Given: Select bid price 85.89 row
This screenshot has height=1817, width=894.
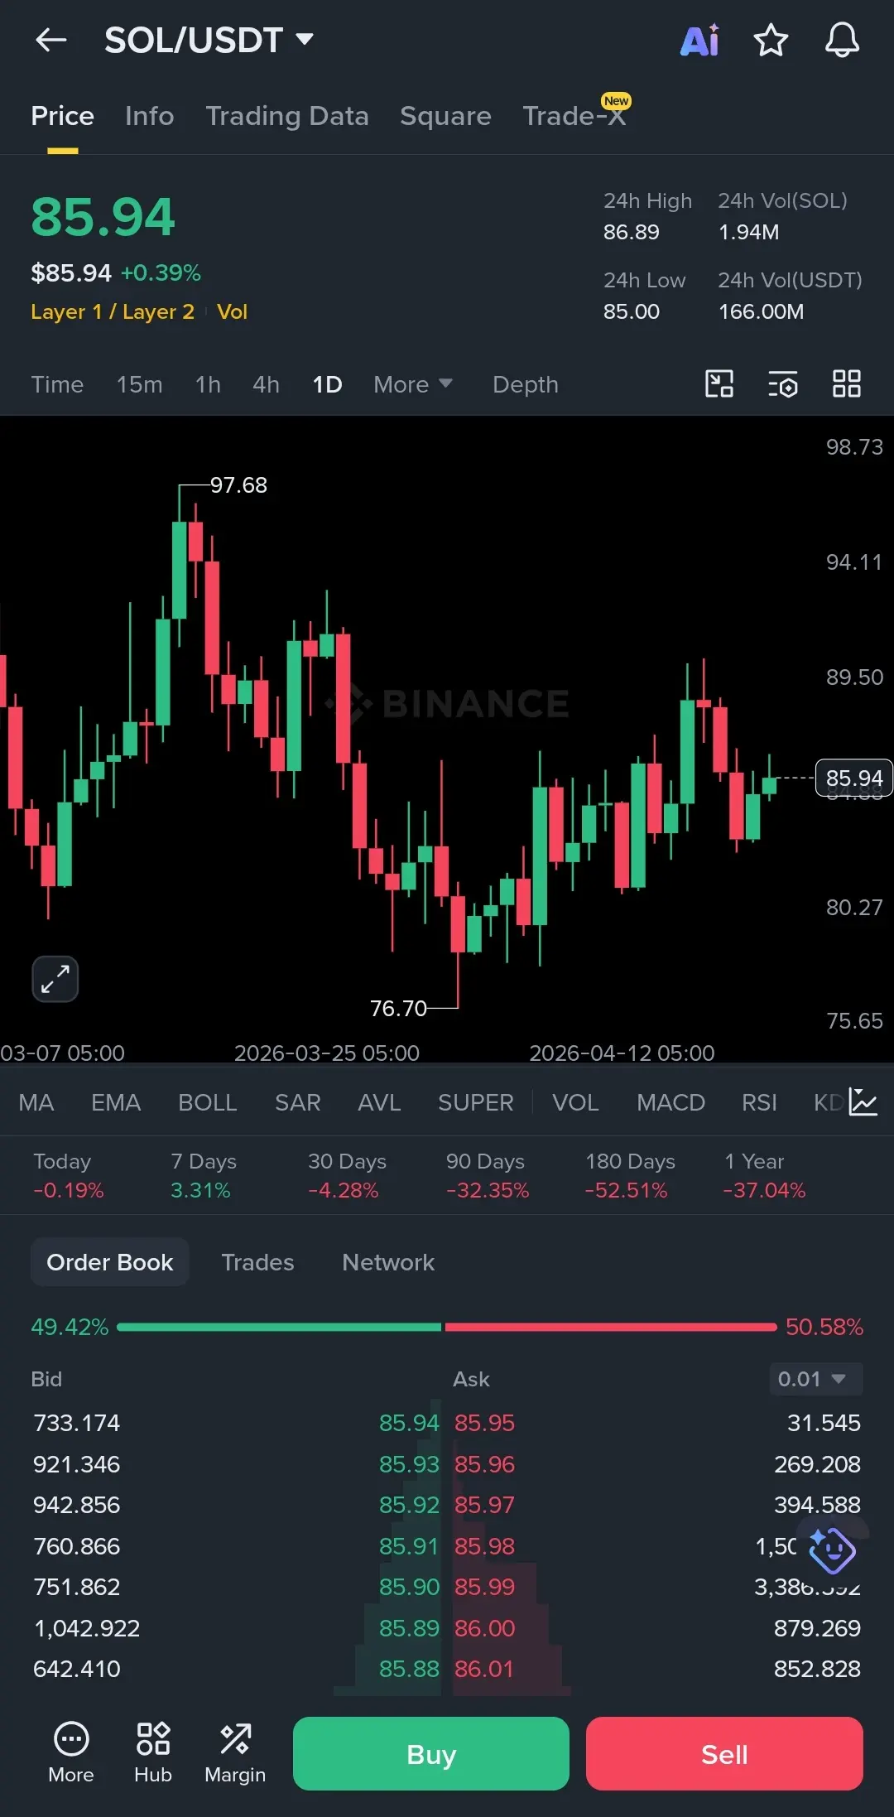Looking at the screenshot, I should click(x=236, y=1628).
